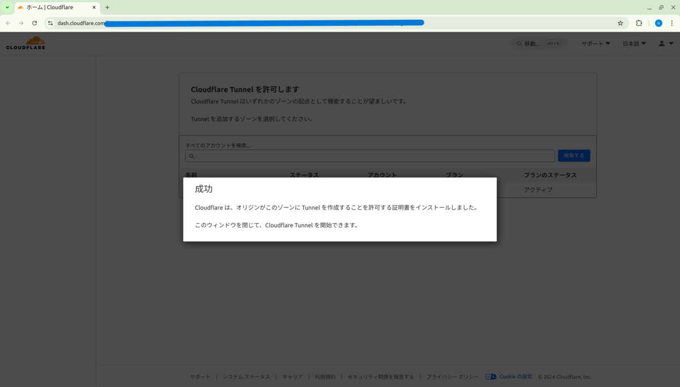Click the アクティブ plan status cell
This screenshot has height=387, width=680.
[x=538, y=190]
